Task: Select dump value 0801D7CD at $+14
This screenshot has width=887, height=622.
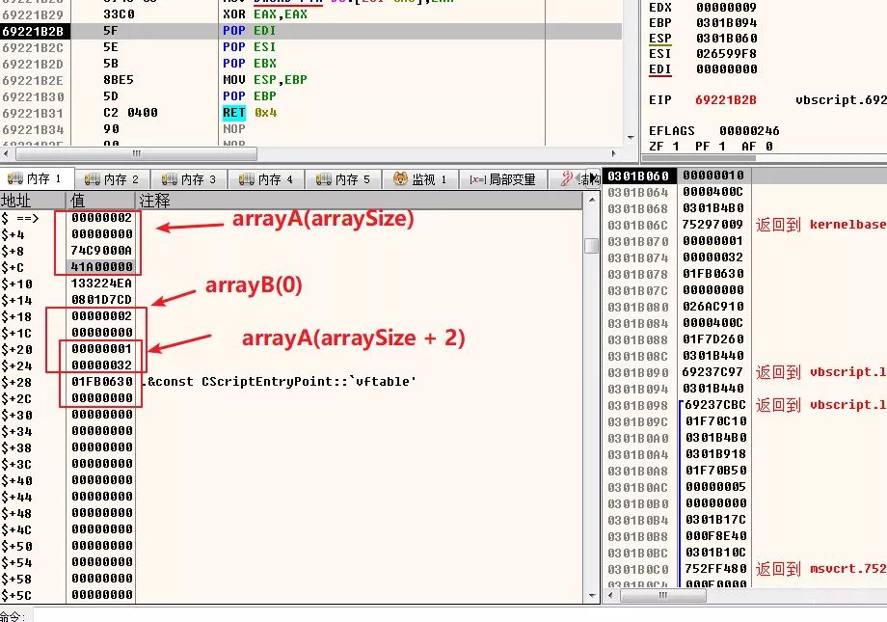Action: tap(101, 299)
